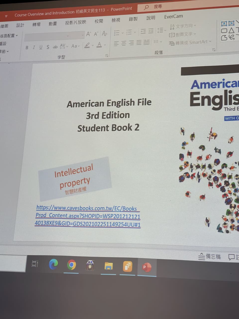Apply strikethrough to text
Image resolution: width=239 pixels, height=319 pixels.
pos(55,47)
